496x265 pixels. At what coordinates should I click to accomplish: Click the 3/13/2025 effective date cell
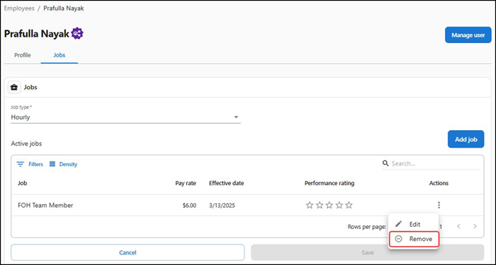(222, 206)
